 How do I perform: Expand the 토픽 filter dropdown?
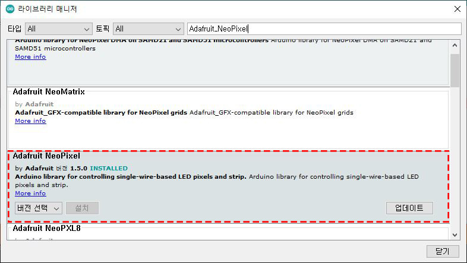click(148, 28)
